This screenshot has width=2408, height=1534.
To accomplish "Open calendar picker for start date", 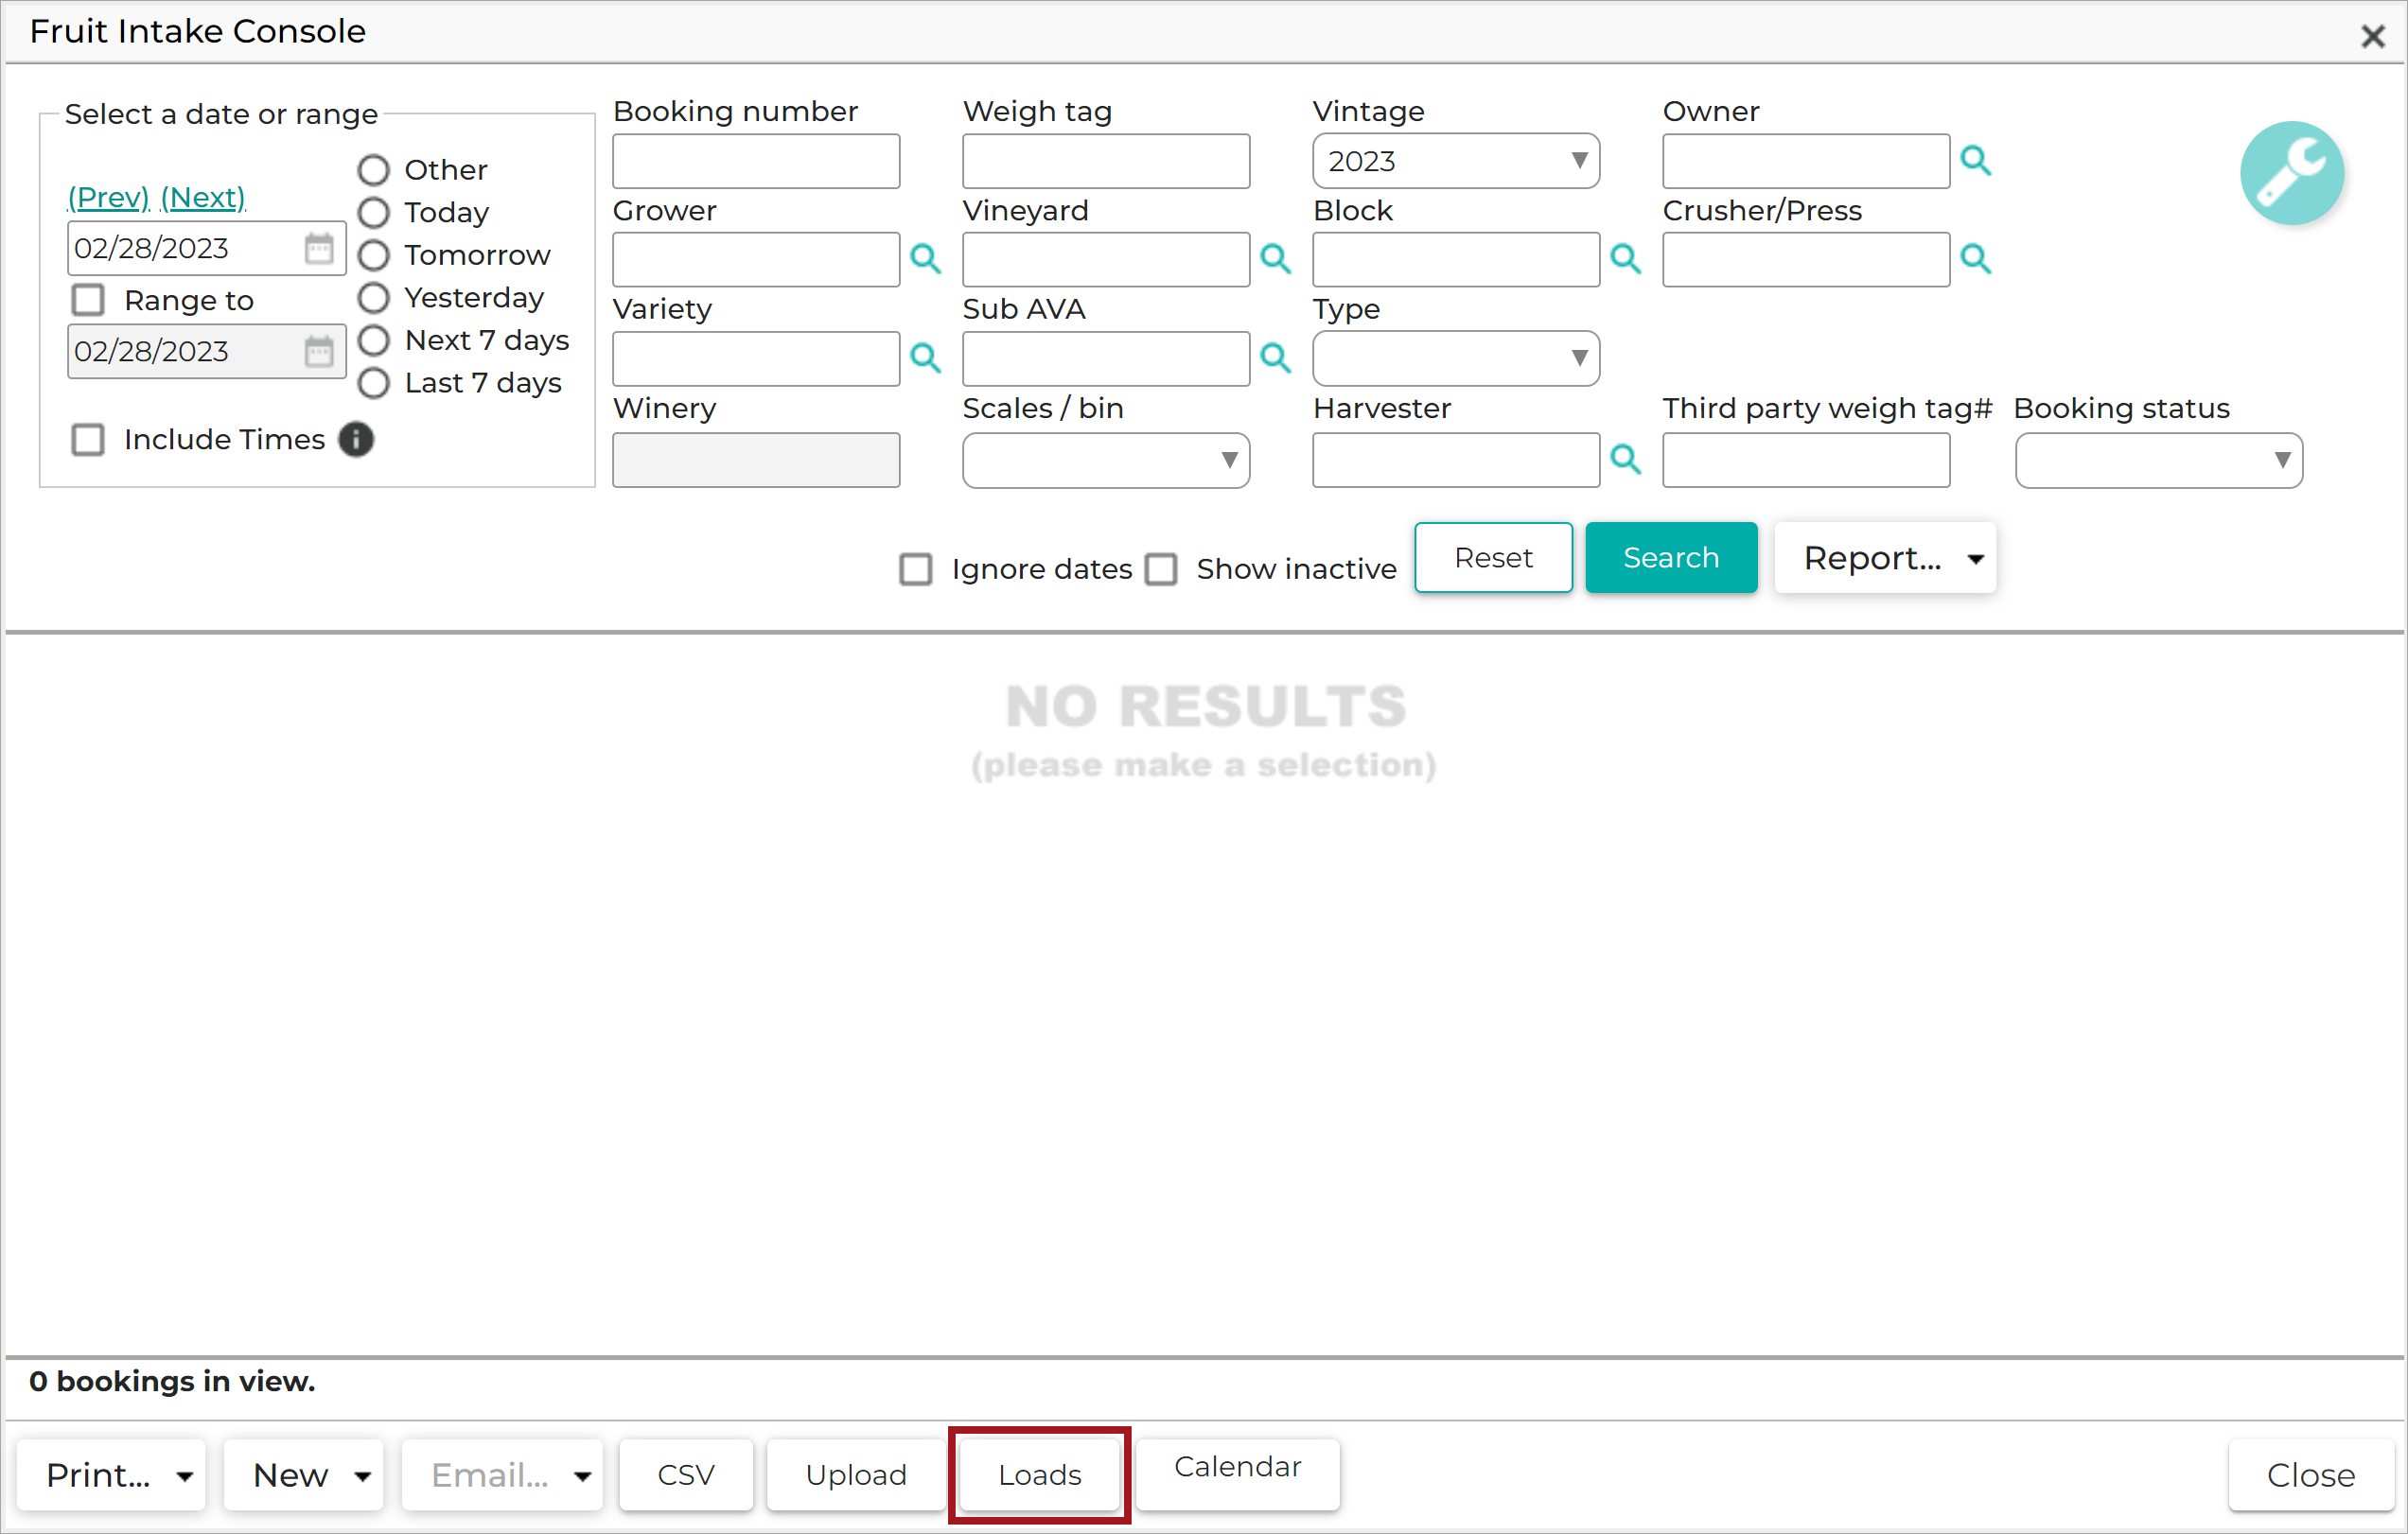I will (319, 248).
